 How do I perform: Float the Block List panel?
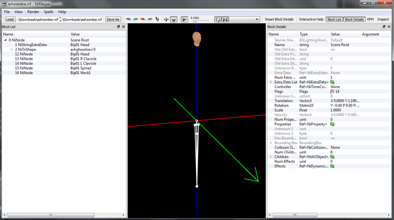(118, 27)
